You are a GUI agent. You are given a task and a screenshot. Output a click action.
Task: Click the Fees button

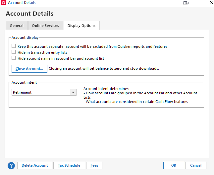(94, 165)
